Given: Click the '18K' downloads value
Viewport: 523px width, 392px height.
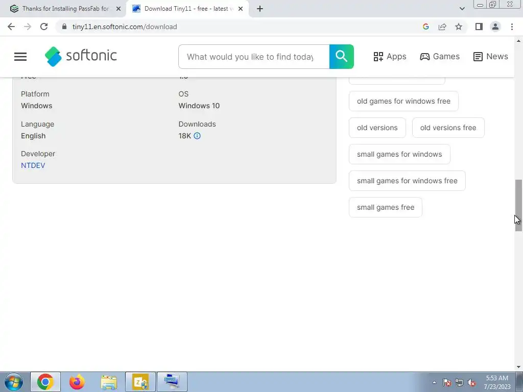Looking at the screenshot, I should [x=185, y=136].
